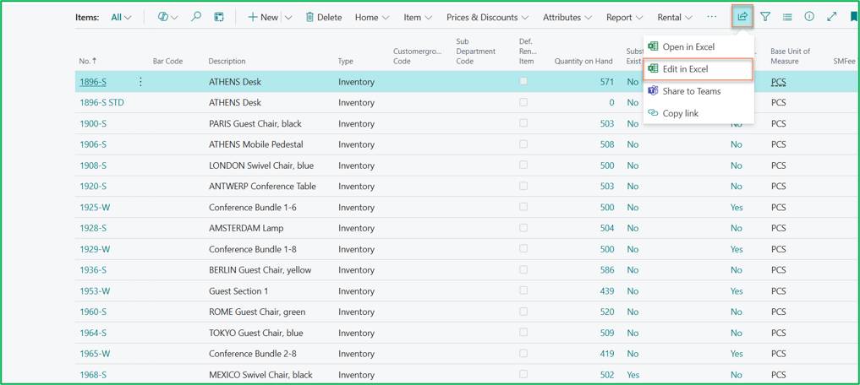The image size is (860, 385).
Task: Open item link 1906-S
Action: (x=93, y=144)
